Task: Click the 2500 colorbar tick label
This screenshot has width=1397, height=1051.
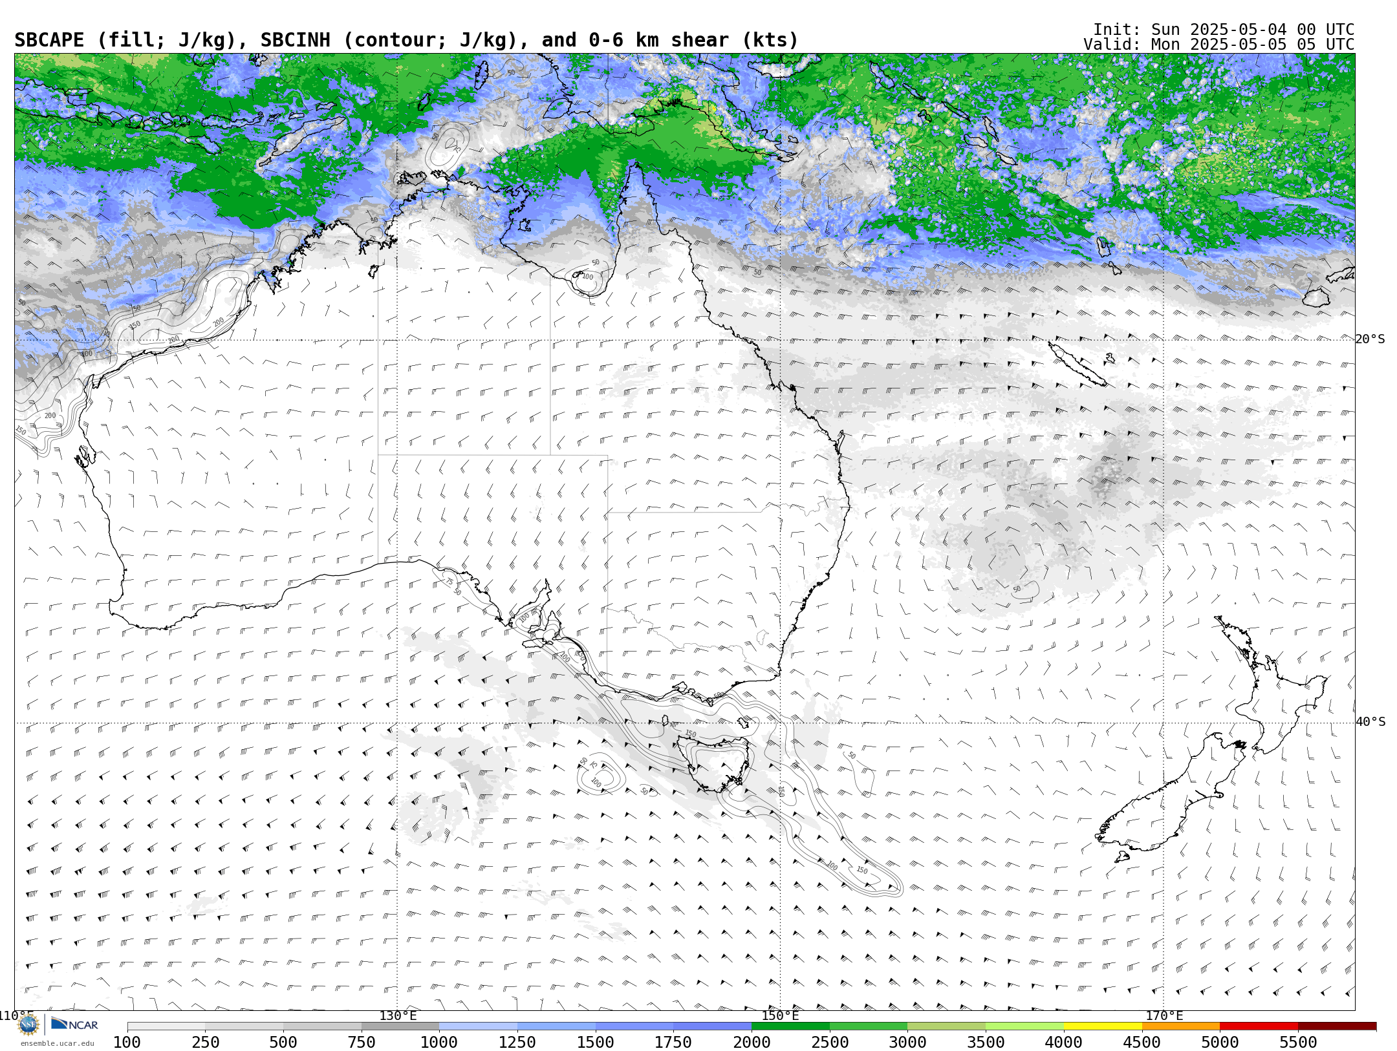Action: point(830,1042)
